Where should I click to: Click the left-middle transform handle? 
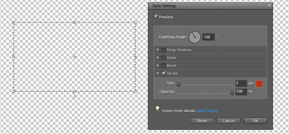pos(13,57)
